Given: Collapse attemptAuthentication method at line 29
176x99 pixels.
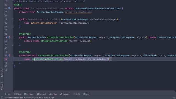Looking at the screenshot, I should click(x=13, y=37).
